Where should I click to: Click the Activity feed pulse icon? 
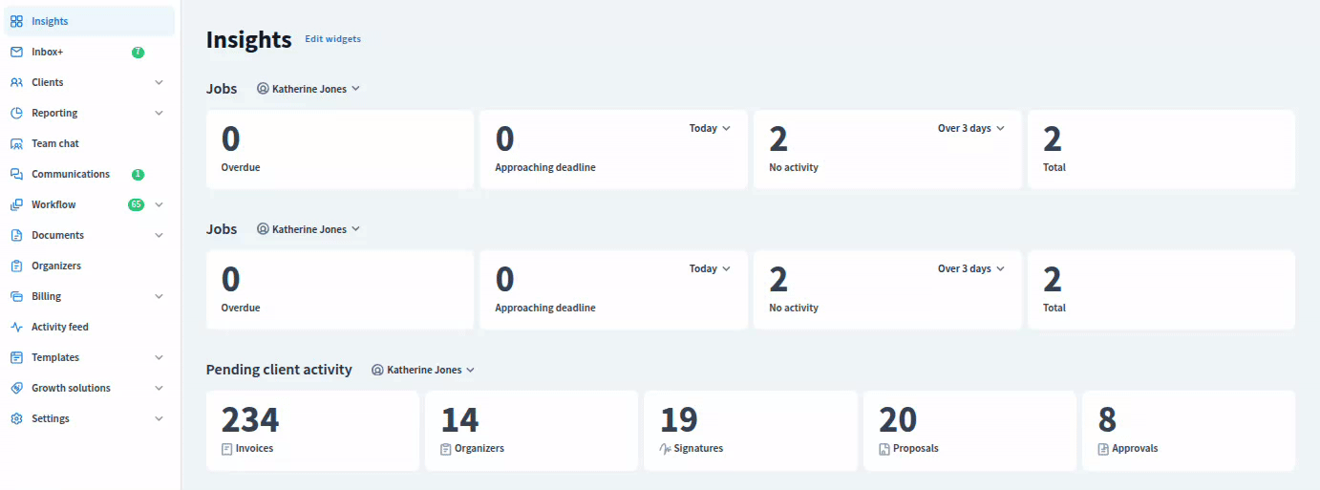(x=16, y=327)
